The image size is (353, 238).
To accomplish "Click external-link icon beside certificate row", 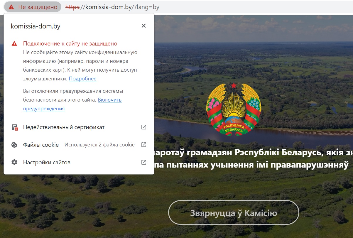I will 144,127.
